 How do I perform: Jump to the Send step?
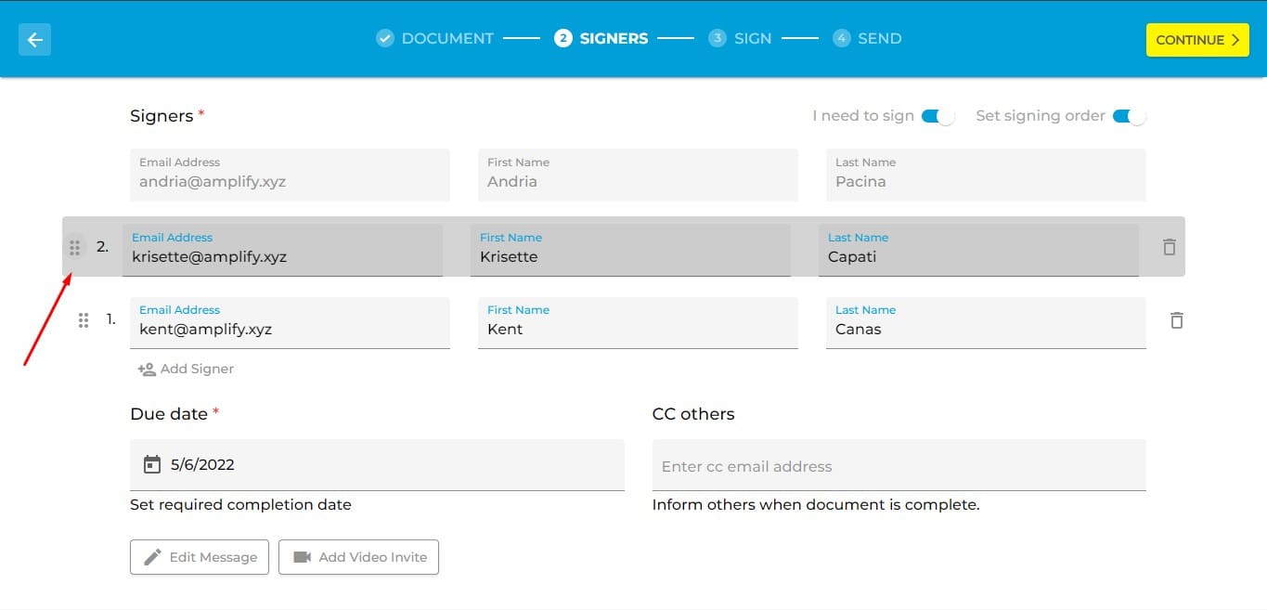point(867,38)
